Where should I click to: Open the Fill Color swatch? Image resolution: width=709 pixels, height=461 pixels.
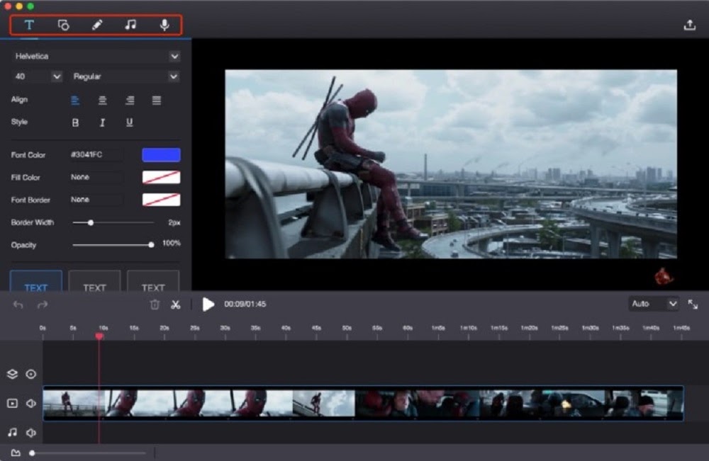[162, 177]
